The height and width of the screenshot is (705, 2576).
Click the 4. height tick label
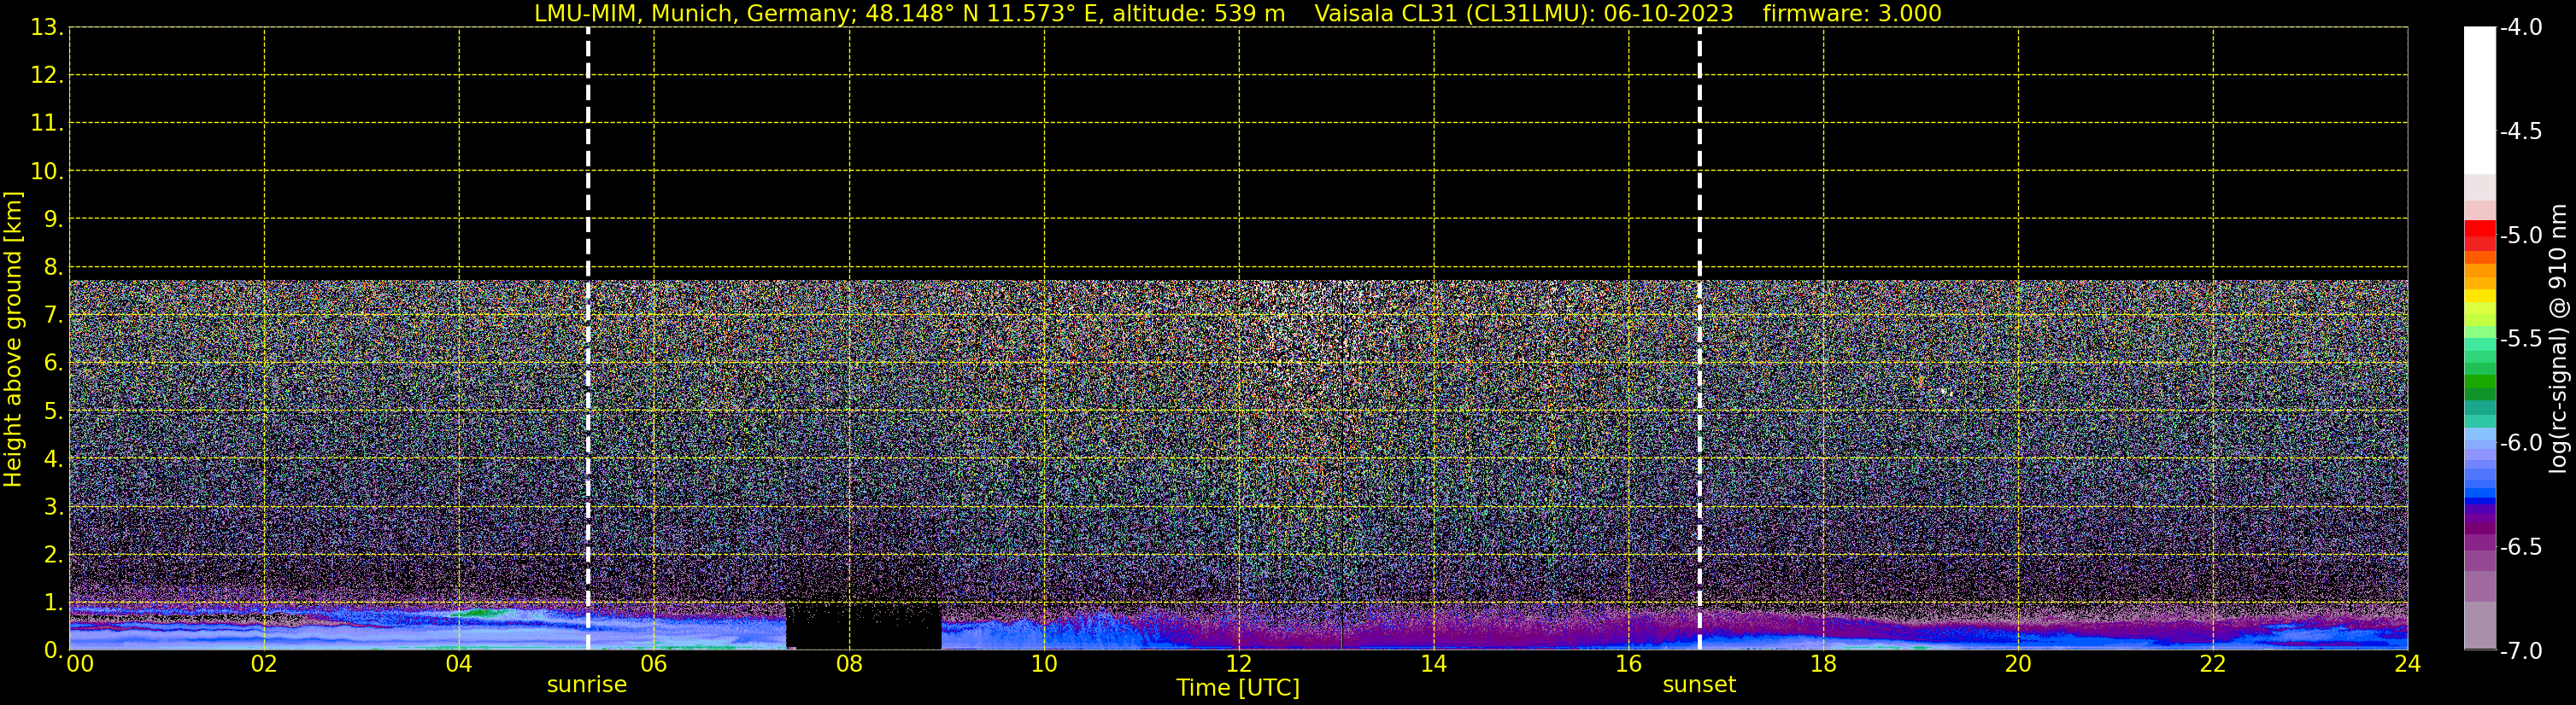53,459
